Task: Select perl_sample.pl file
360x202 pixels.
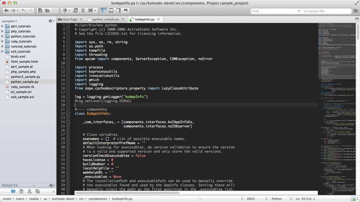Action: (x=22, y=66)
